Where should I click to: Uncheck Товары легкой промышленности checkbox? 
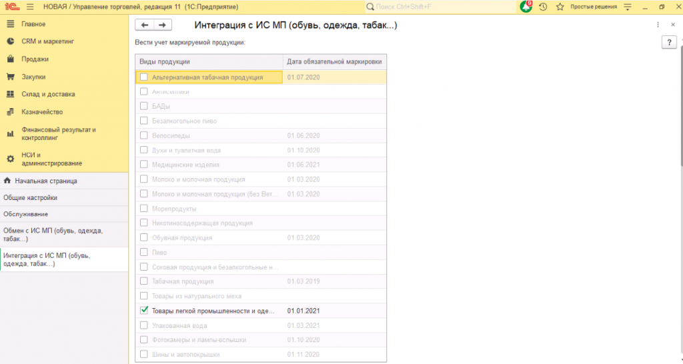(143, 311)
